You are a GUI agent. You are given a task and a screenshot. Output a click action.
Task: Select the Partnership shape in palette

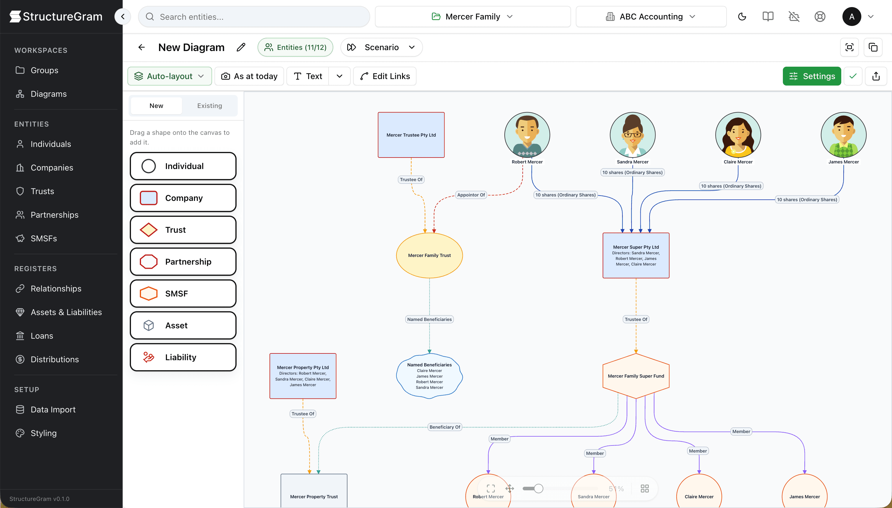(x=183, y=262)
